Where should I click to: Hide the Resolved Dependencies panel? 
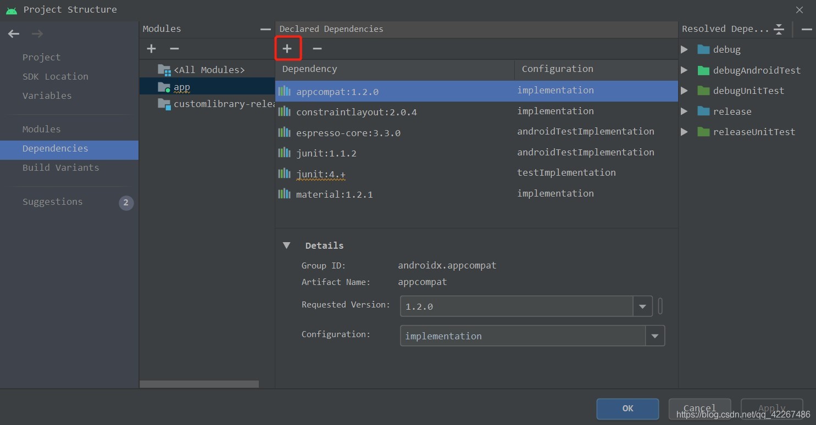tap(807, 29)
